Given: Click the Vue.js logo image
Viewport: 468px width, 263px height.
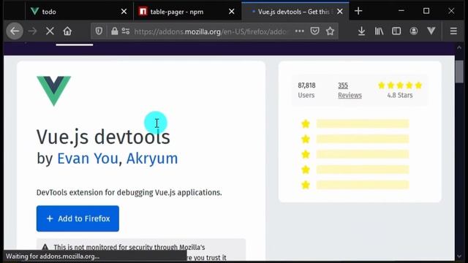Looking at the screenshot, I should click(53, 91).
